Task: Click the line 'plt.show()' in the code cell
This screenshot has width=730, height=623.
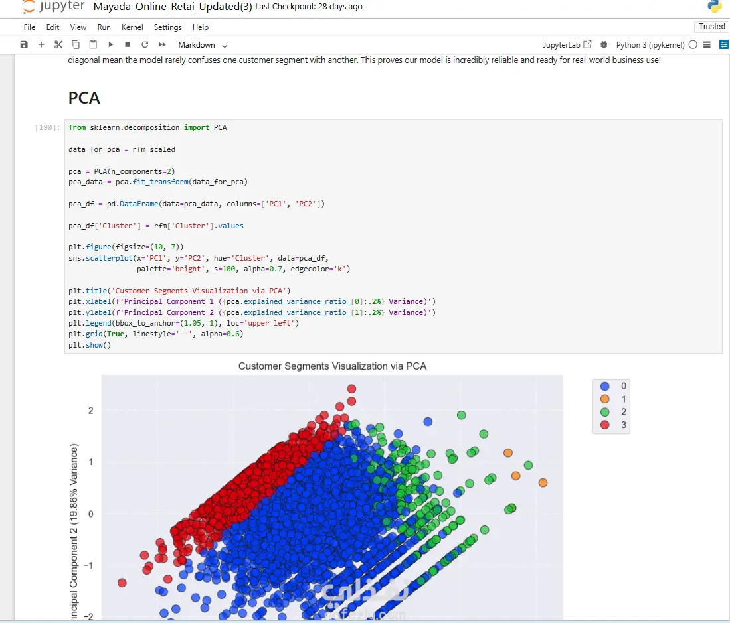Action: click(x=90, y=345)
